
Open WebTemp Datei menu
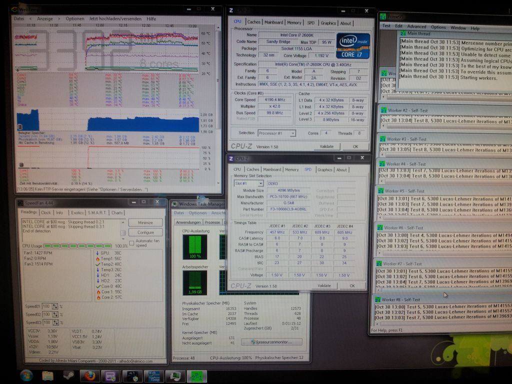point(19,18)
